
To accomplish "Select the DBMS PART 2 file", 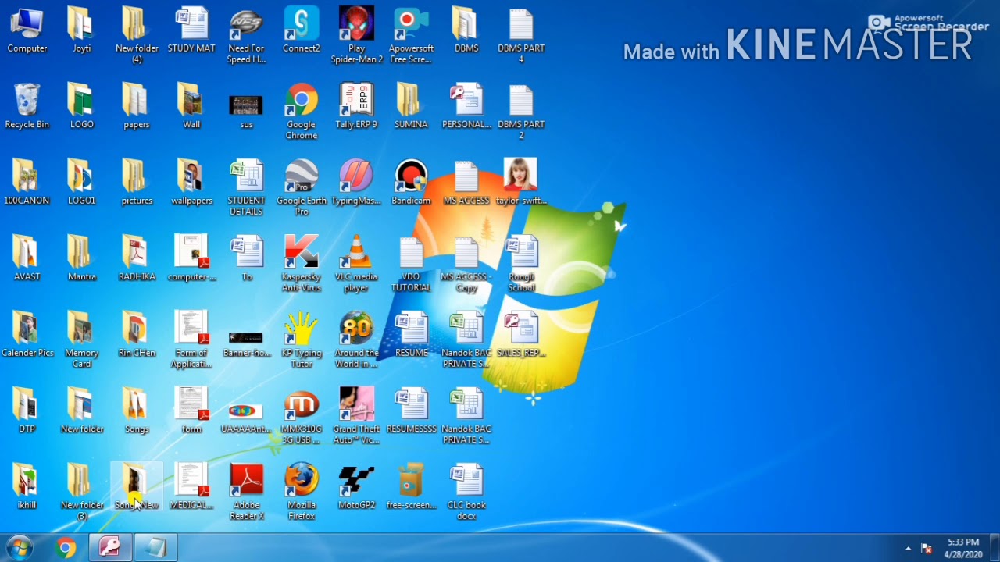I will 521,112.
